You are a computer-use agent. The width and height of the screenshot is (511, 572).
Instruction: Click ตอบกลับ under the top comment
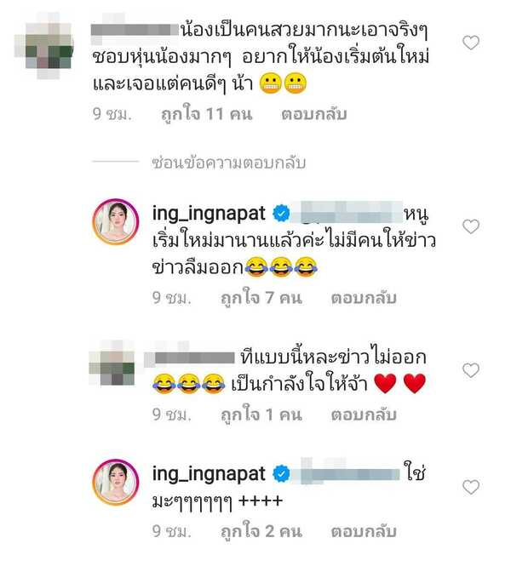(x=314, y=114)
